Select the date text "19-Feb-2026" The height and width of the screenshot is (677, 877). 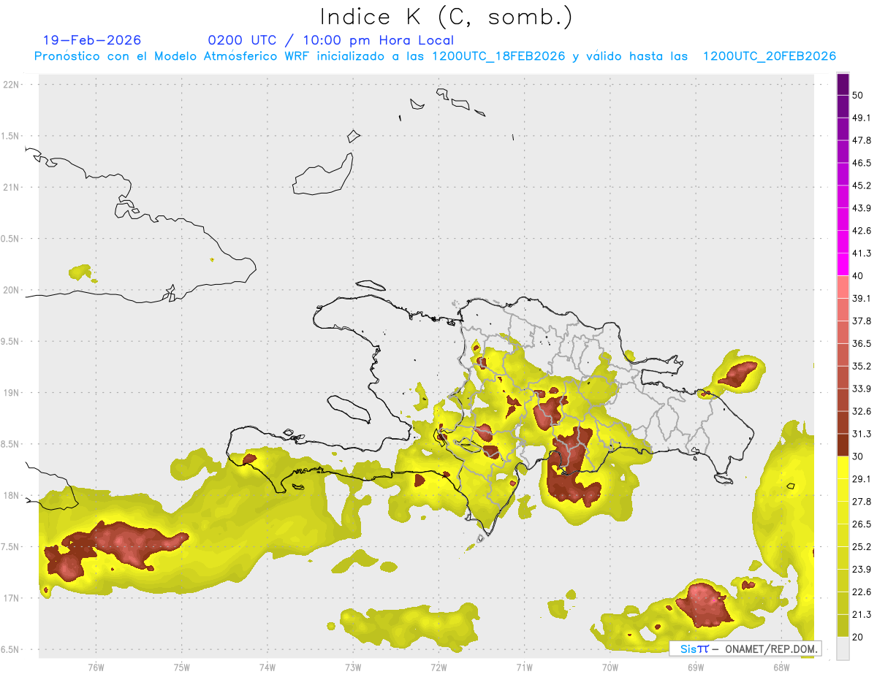91,40
